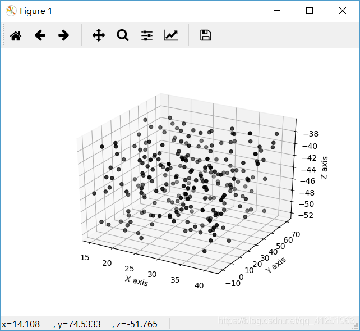Go forward to the next view
Viewport: 360px width, 331px height.
[63, 35]
